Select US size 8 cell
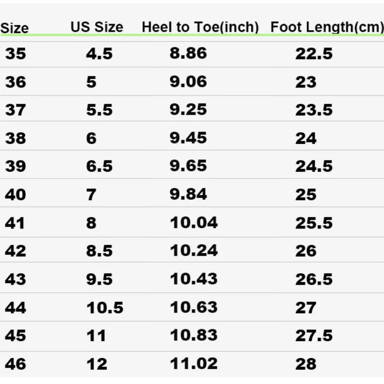This screenshot has width=384, height=384. coord(91,223)
